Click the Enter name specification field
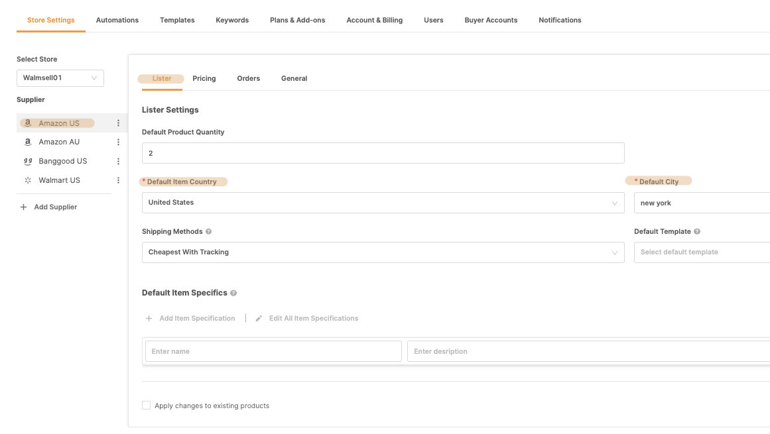Screen dimensions: 770x434 (x=273, y=351)
